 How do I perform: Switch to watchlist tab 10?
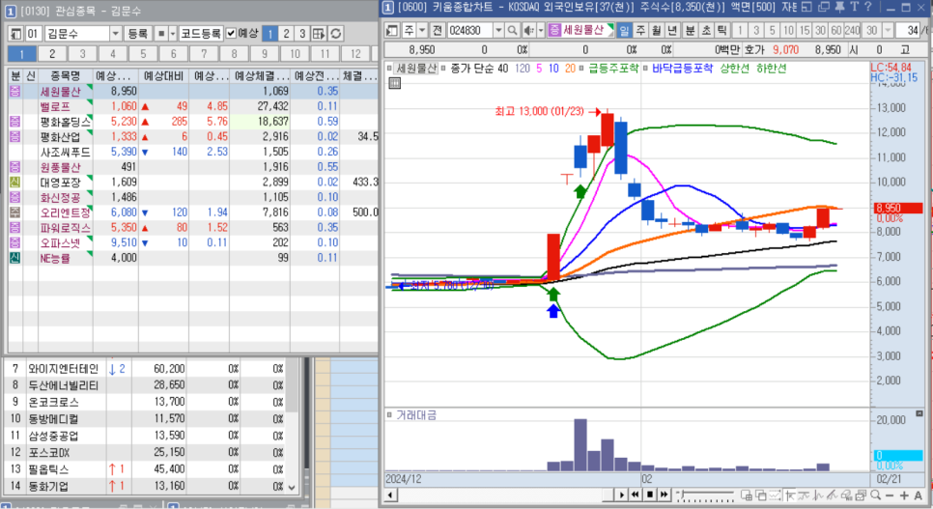coord(295,54)
